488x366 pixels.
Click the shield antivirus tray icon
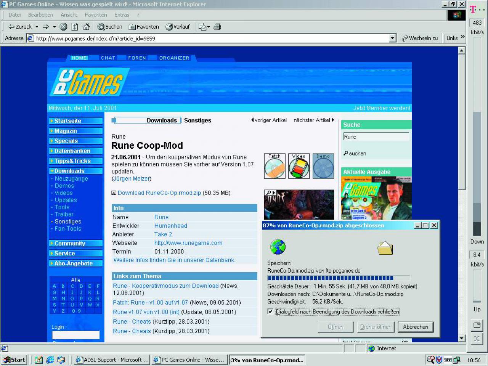[439, 360]
